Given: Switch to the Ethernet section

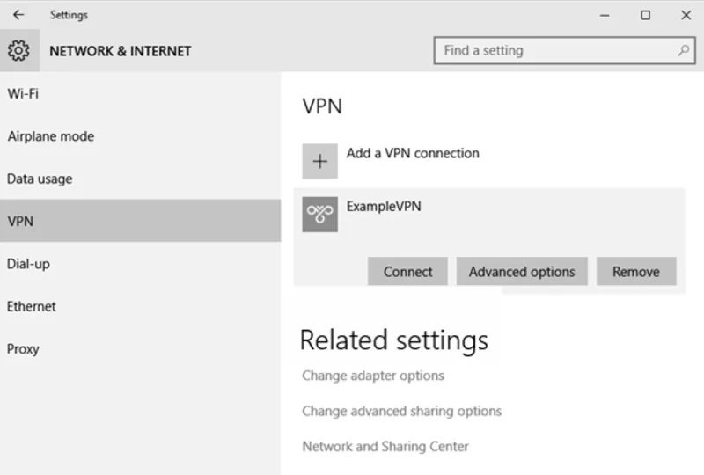Looking at the screenshot, I should click(x=32, y=306).
